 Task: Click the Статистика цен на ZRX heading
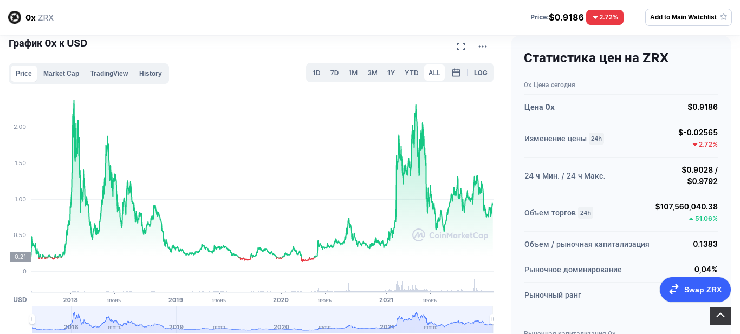tap(596, 58)
